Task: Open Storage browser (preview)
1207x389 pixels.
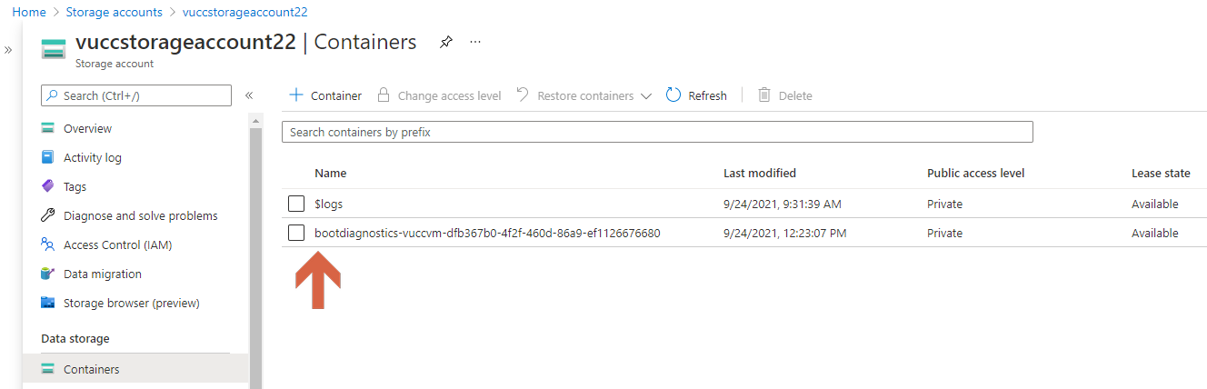Action: point(132,303)
